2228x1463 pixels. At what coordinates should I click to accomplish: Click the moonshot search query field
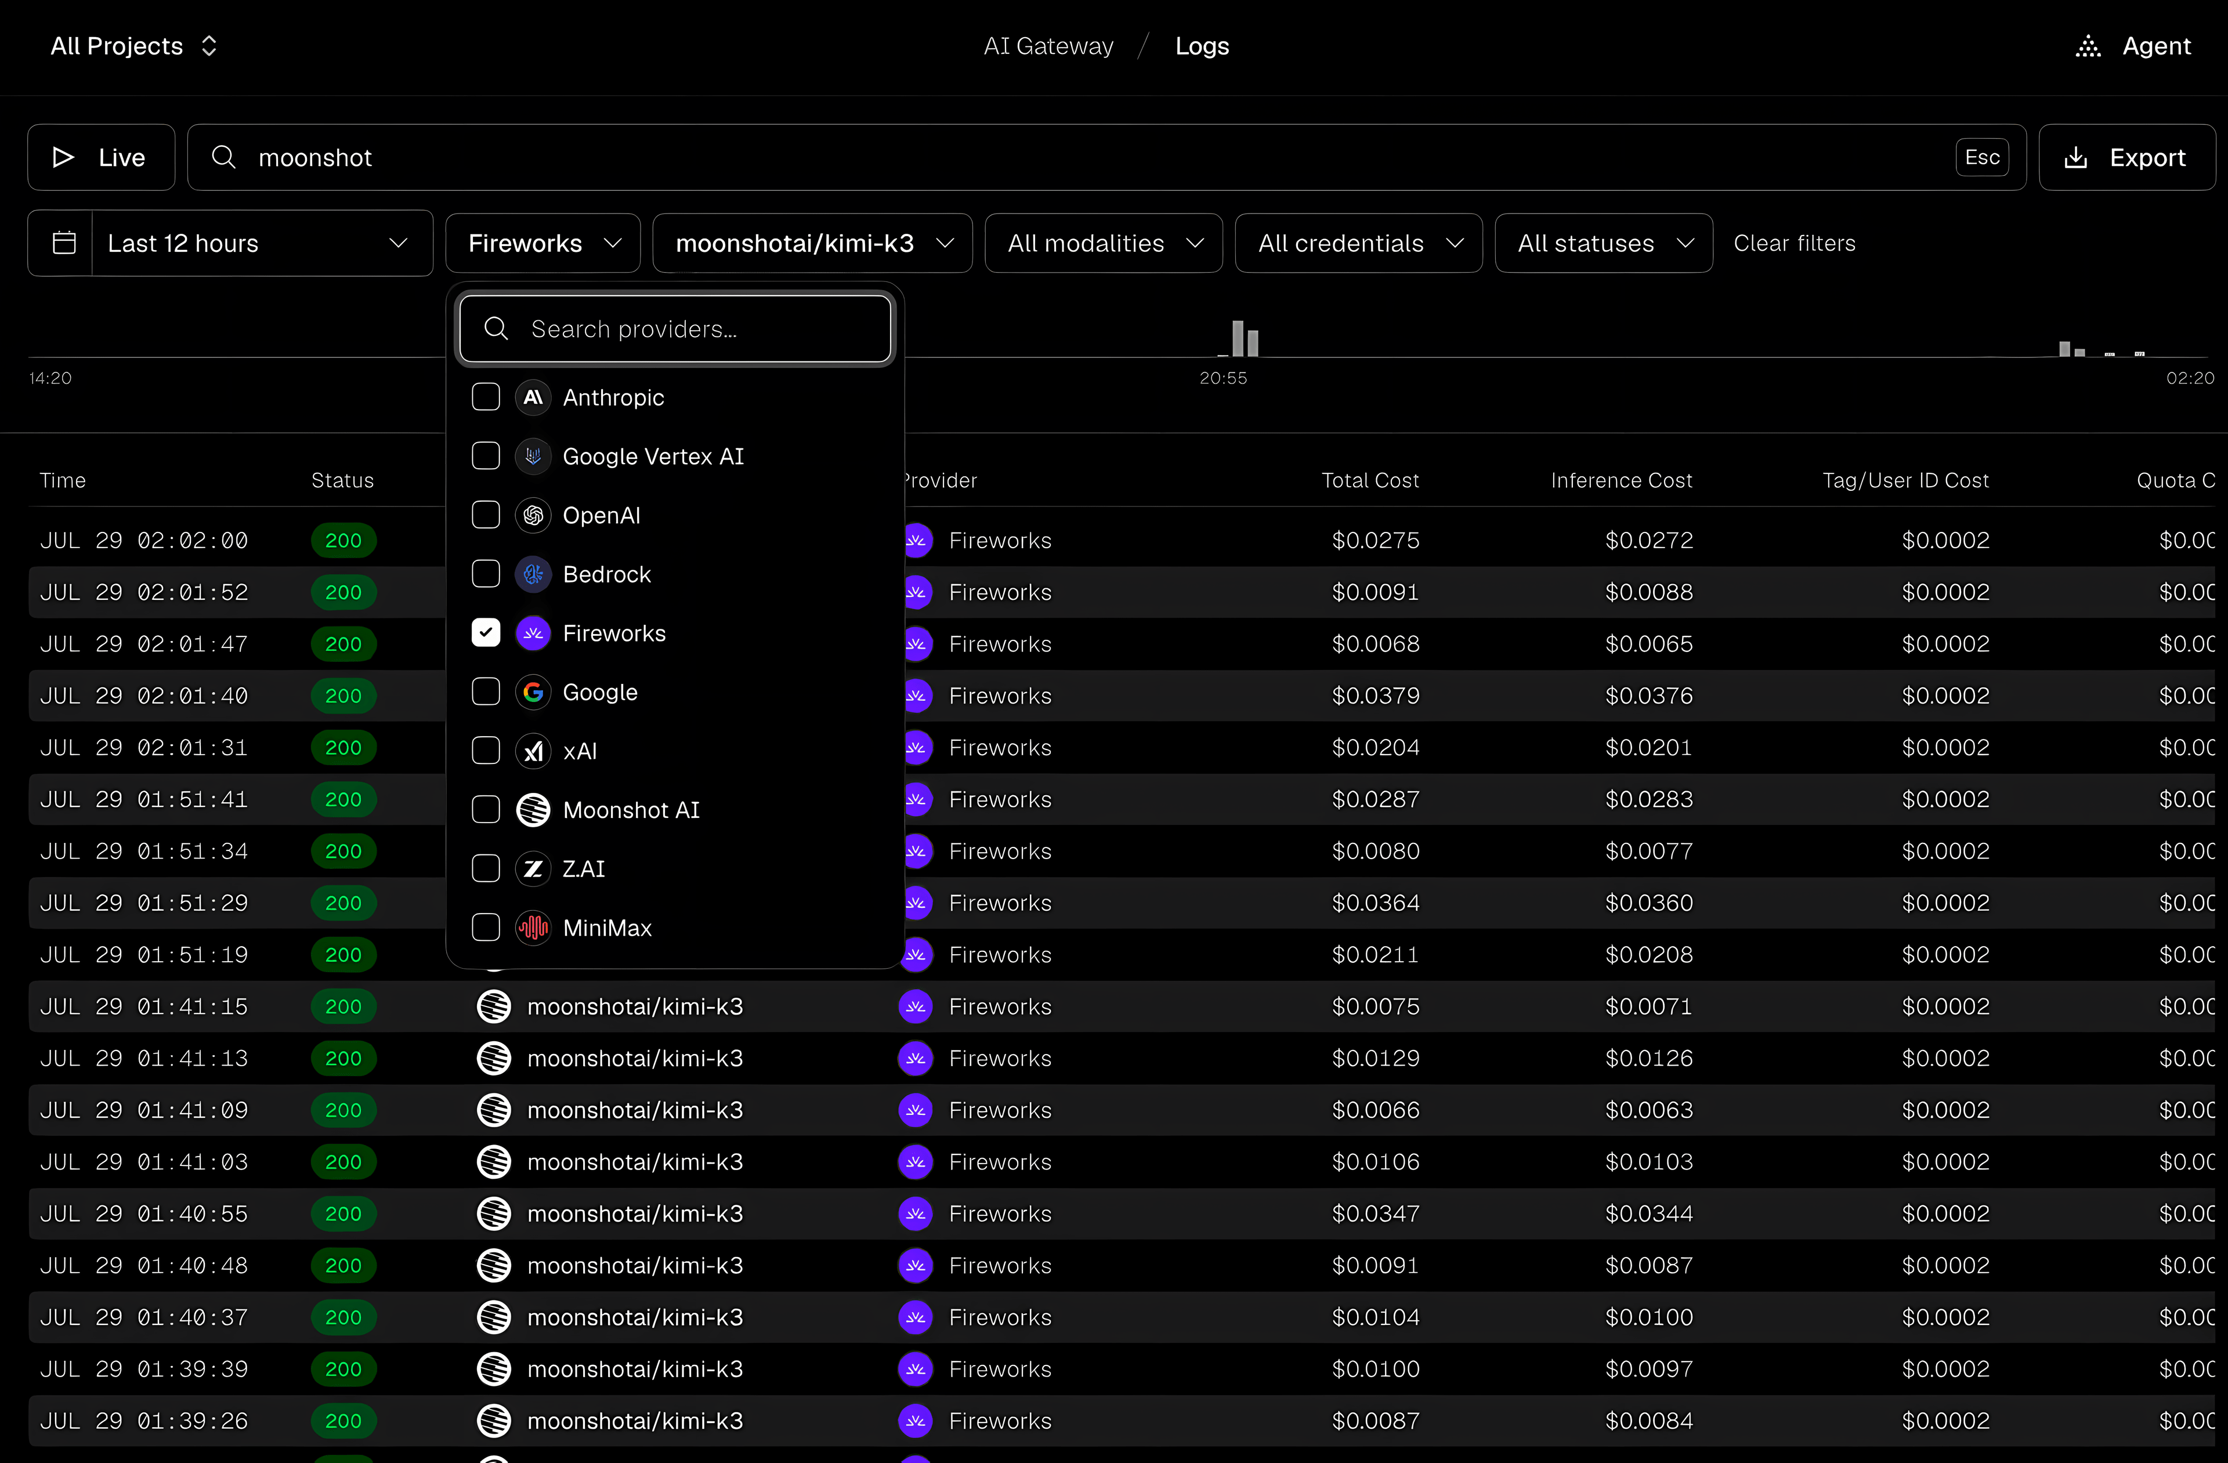click(1106, 157)
